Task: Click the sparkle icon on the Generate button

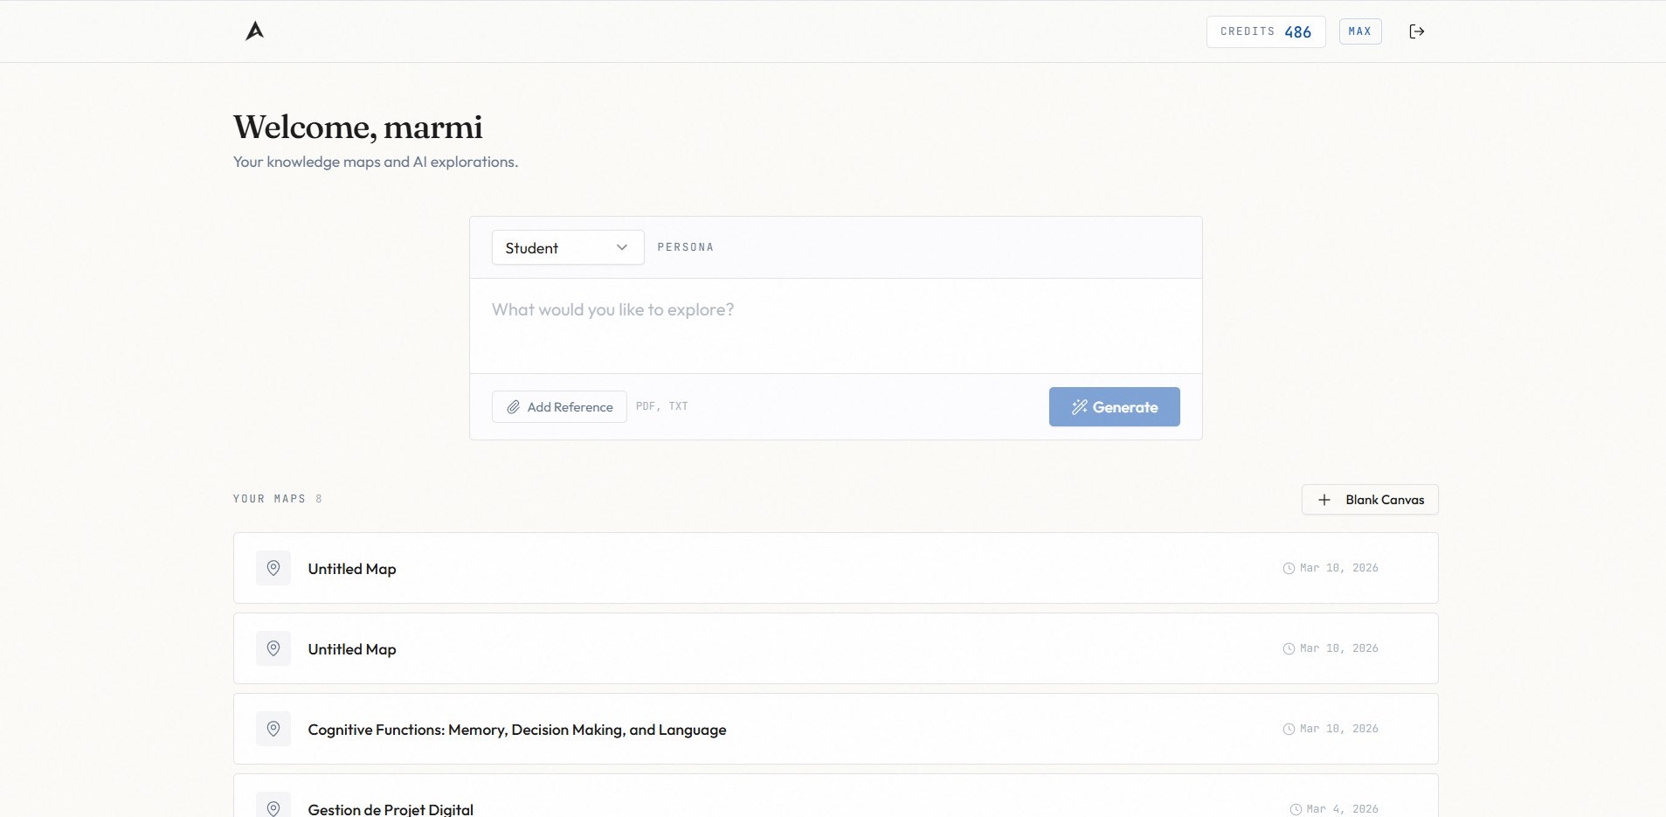Action: [1080, 406]
